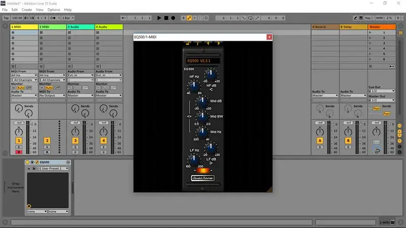Open the Master Out dropdown
This screenshot has width=406, height=228.
(382, 100)
